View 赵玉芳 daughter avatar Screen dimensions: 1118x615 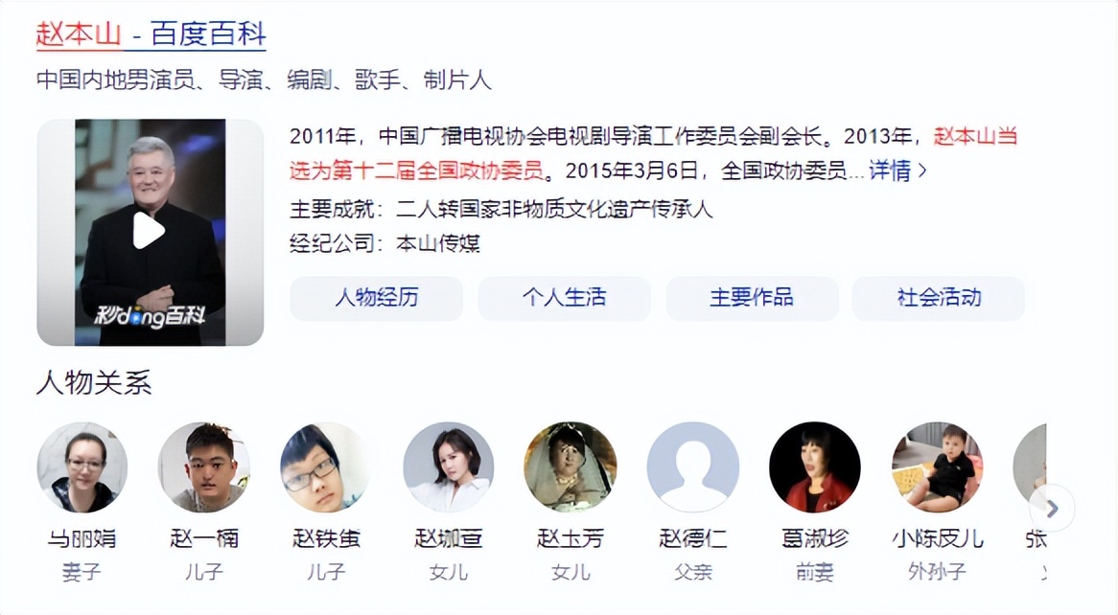click(x=571, y=467)
